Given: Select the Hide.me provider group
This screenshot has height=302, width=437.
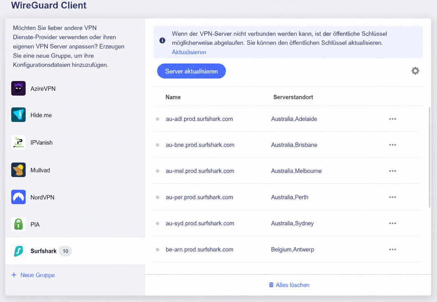Looking at the screenshot, I should coord(75,115).
